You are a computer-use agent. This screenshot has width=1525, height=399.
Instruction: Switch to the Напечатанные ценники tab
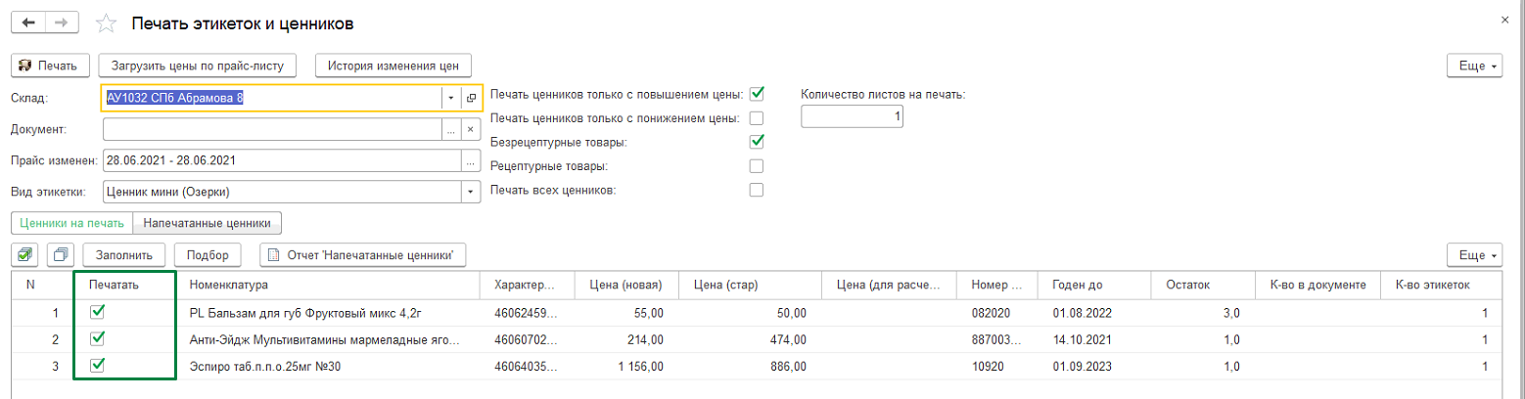(x=207, y=223)
